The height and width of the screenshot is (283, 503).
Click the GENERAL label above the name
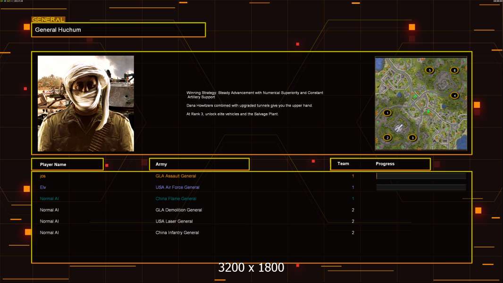point(48,19)
